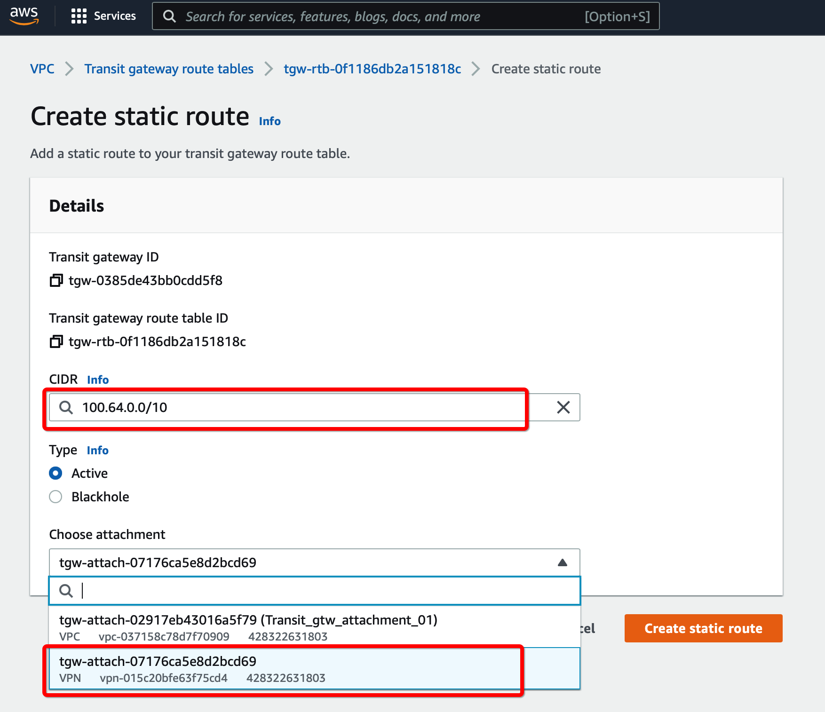Click the search magnifier in top bar
The image size is (825, 712).
[x=169, y=16]
